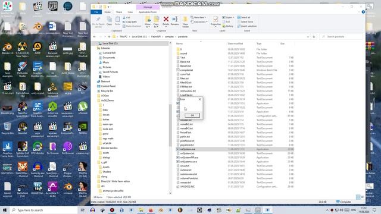The image size is (381, 214).
Task: Open Explorer Help question mark icon
Action: click(x=363, y=12)
